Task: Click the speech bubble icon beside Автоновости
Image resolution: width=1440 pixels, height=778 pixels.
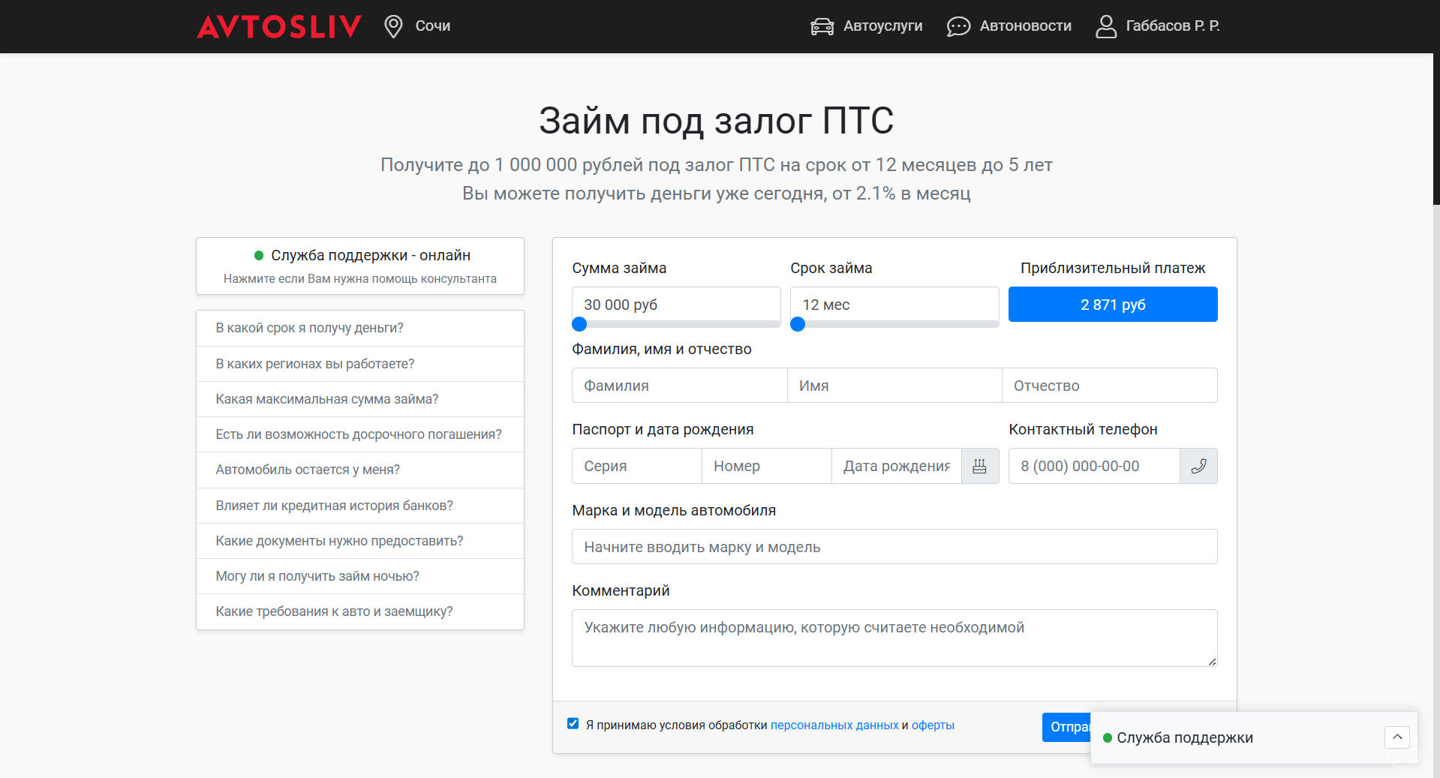Action: (x=957, y=26)
